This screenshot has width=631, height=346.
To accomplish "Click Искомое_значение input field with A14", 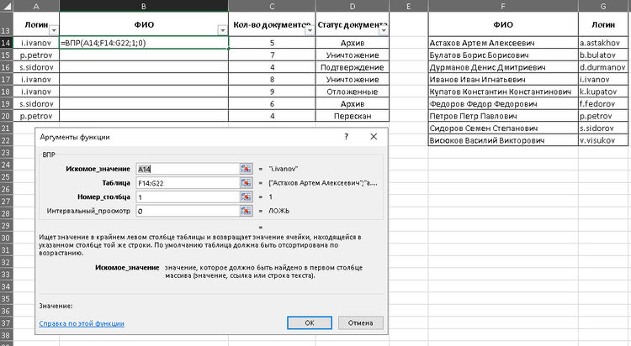I will coord(188,169).
